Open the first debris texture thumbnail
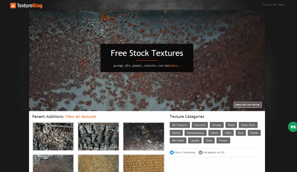Viewport: 297px width, 172px height. point(53,136)
